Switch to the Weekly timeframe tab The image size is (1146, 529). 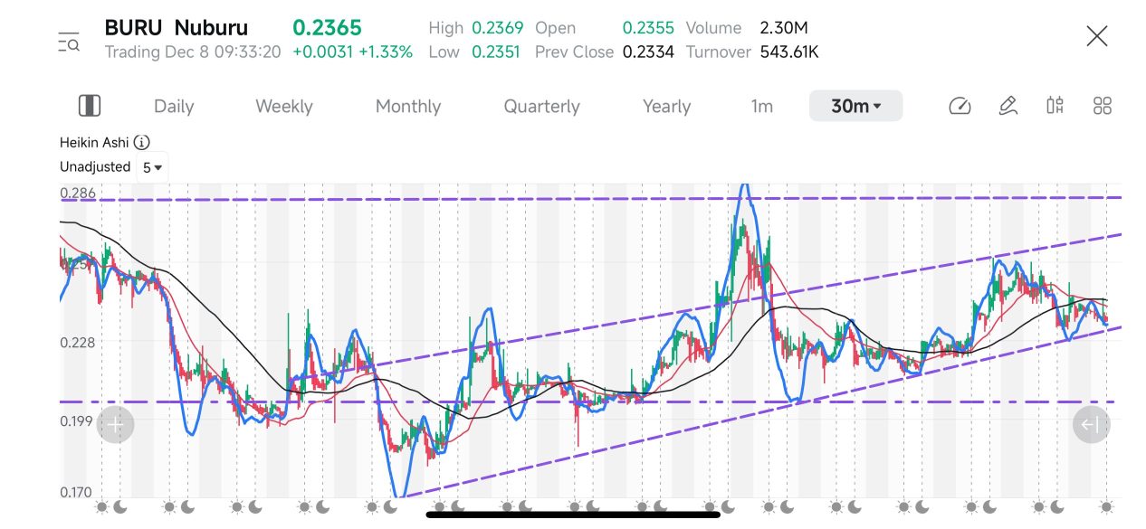click(x=283, y=106)
